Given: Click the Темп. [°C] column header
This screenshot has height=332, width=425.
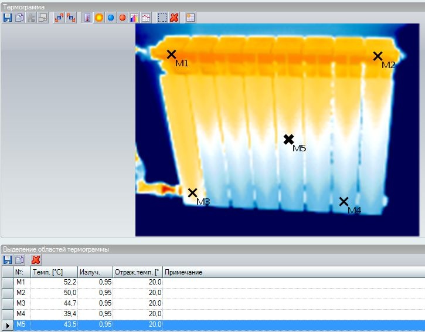Looking at the screenshot, I should pyautogui.click(x=54, y=272).
